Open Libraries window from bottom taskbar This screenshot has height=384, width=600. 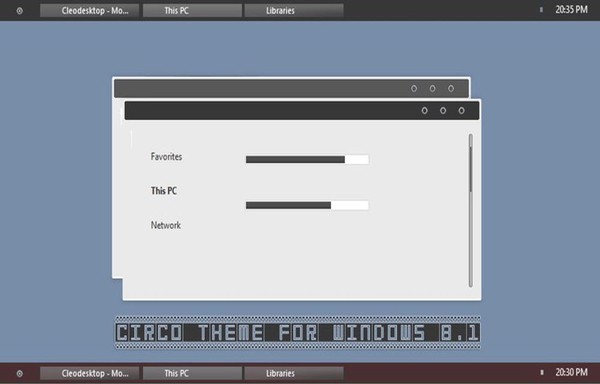[294, 373]
